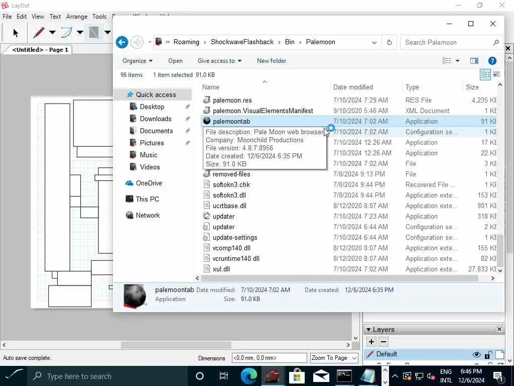The image size is (514, 386).
Task: Open Microsoft Edge from taskbar
Action: click(249, 376)
